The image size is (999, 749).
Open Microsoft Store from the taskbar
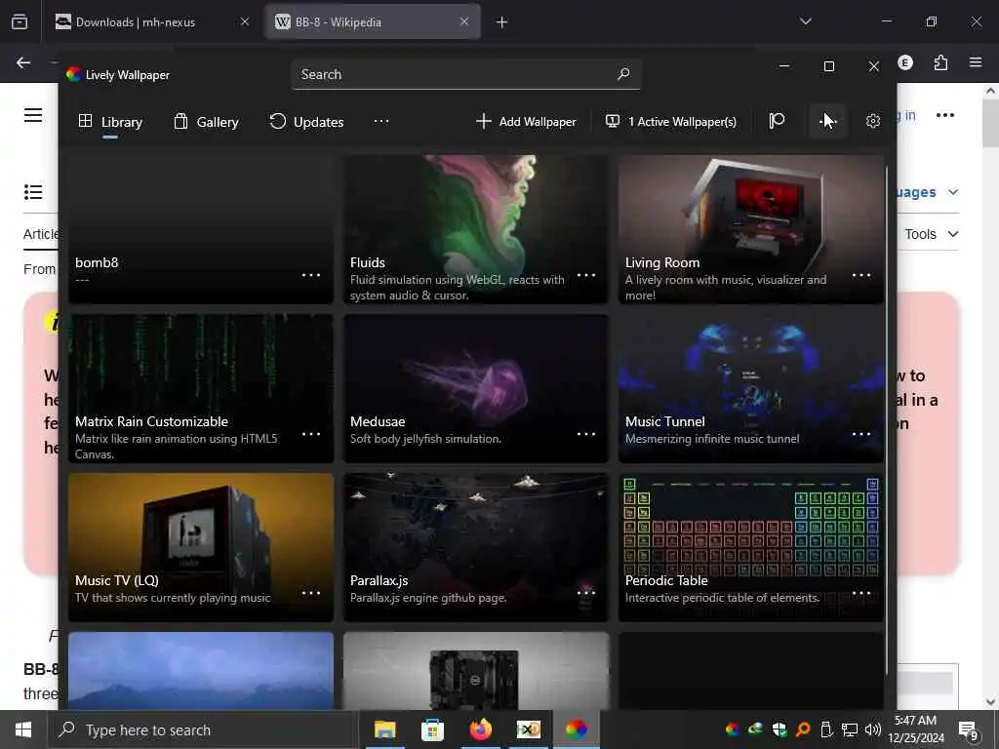click(x=432, y=729)
